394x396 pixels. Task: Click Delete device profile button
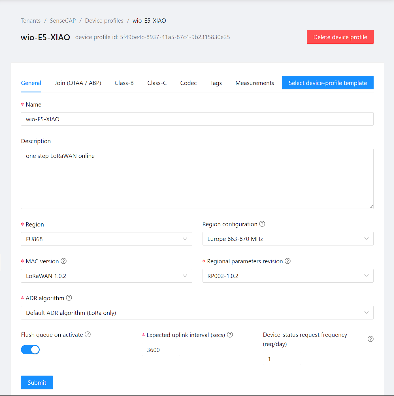point(340,37)
